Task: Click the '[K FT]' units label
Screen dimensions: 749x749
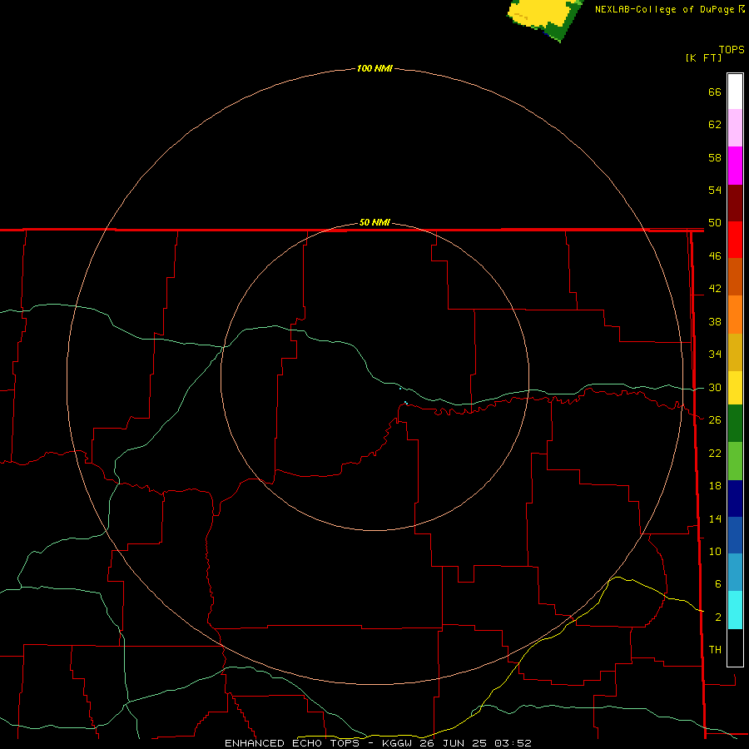Action: coord(703,57)
